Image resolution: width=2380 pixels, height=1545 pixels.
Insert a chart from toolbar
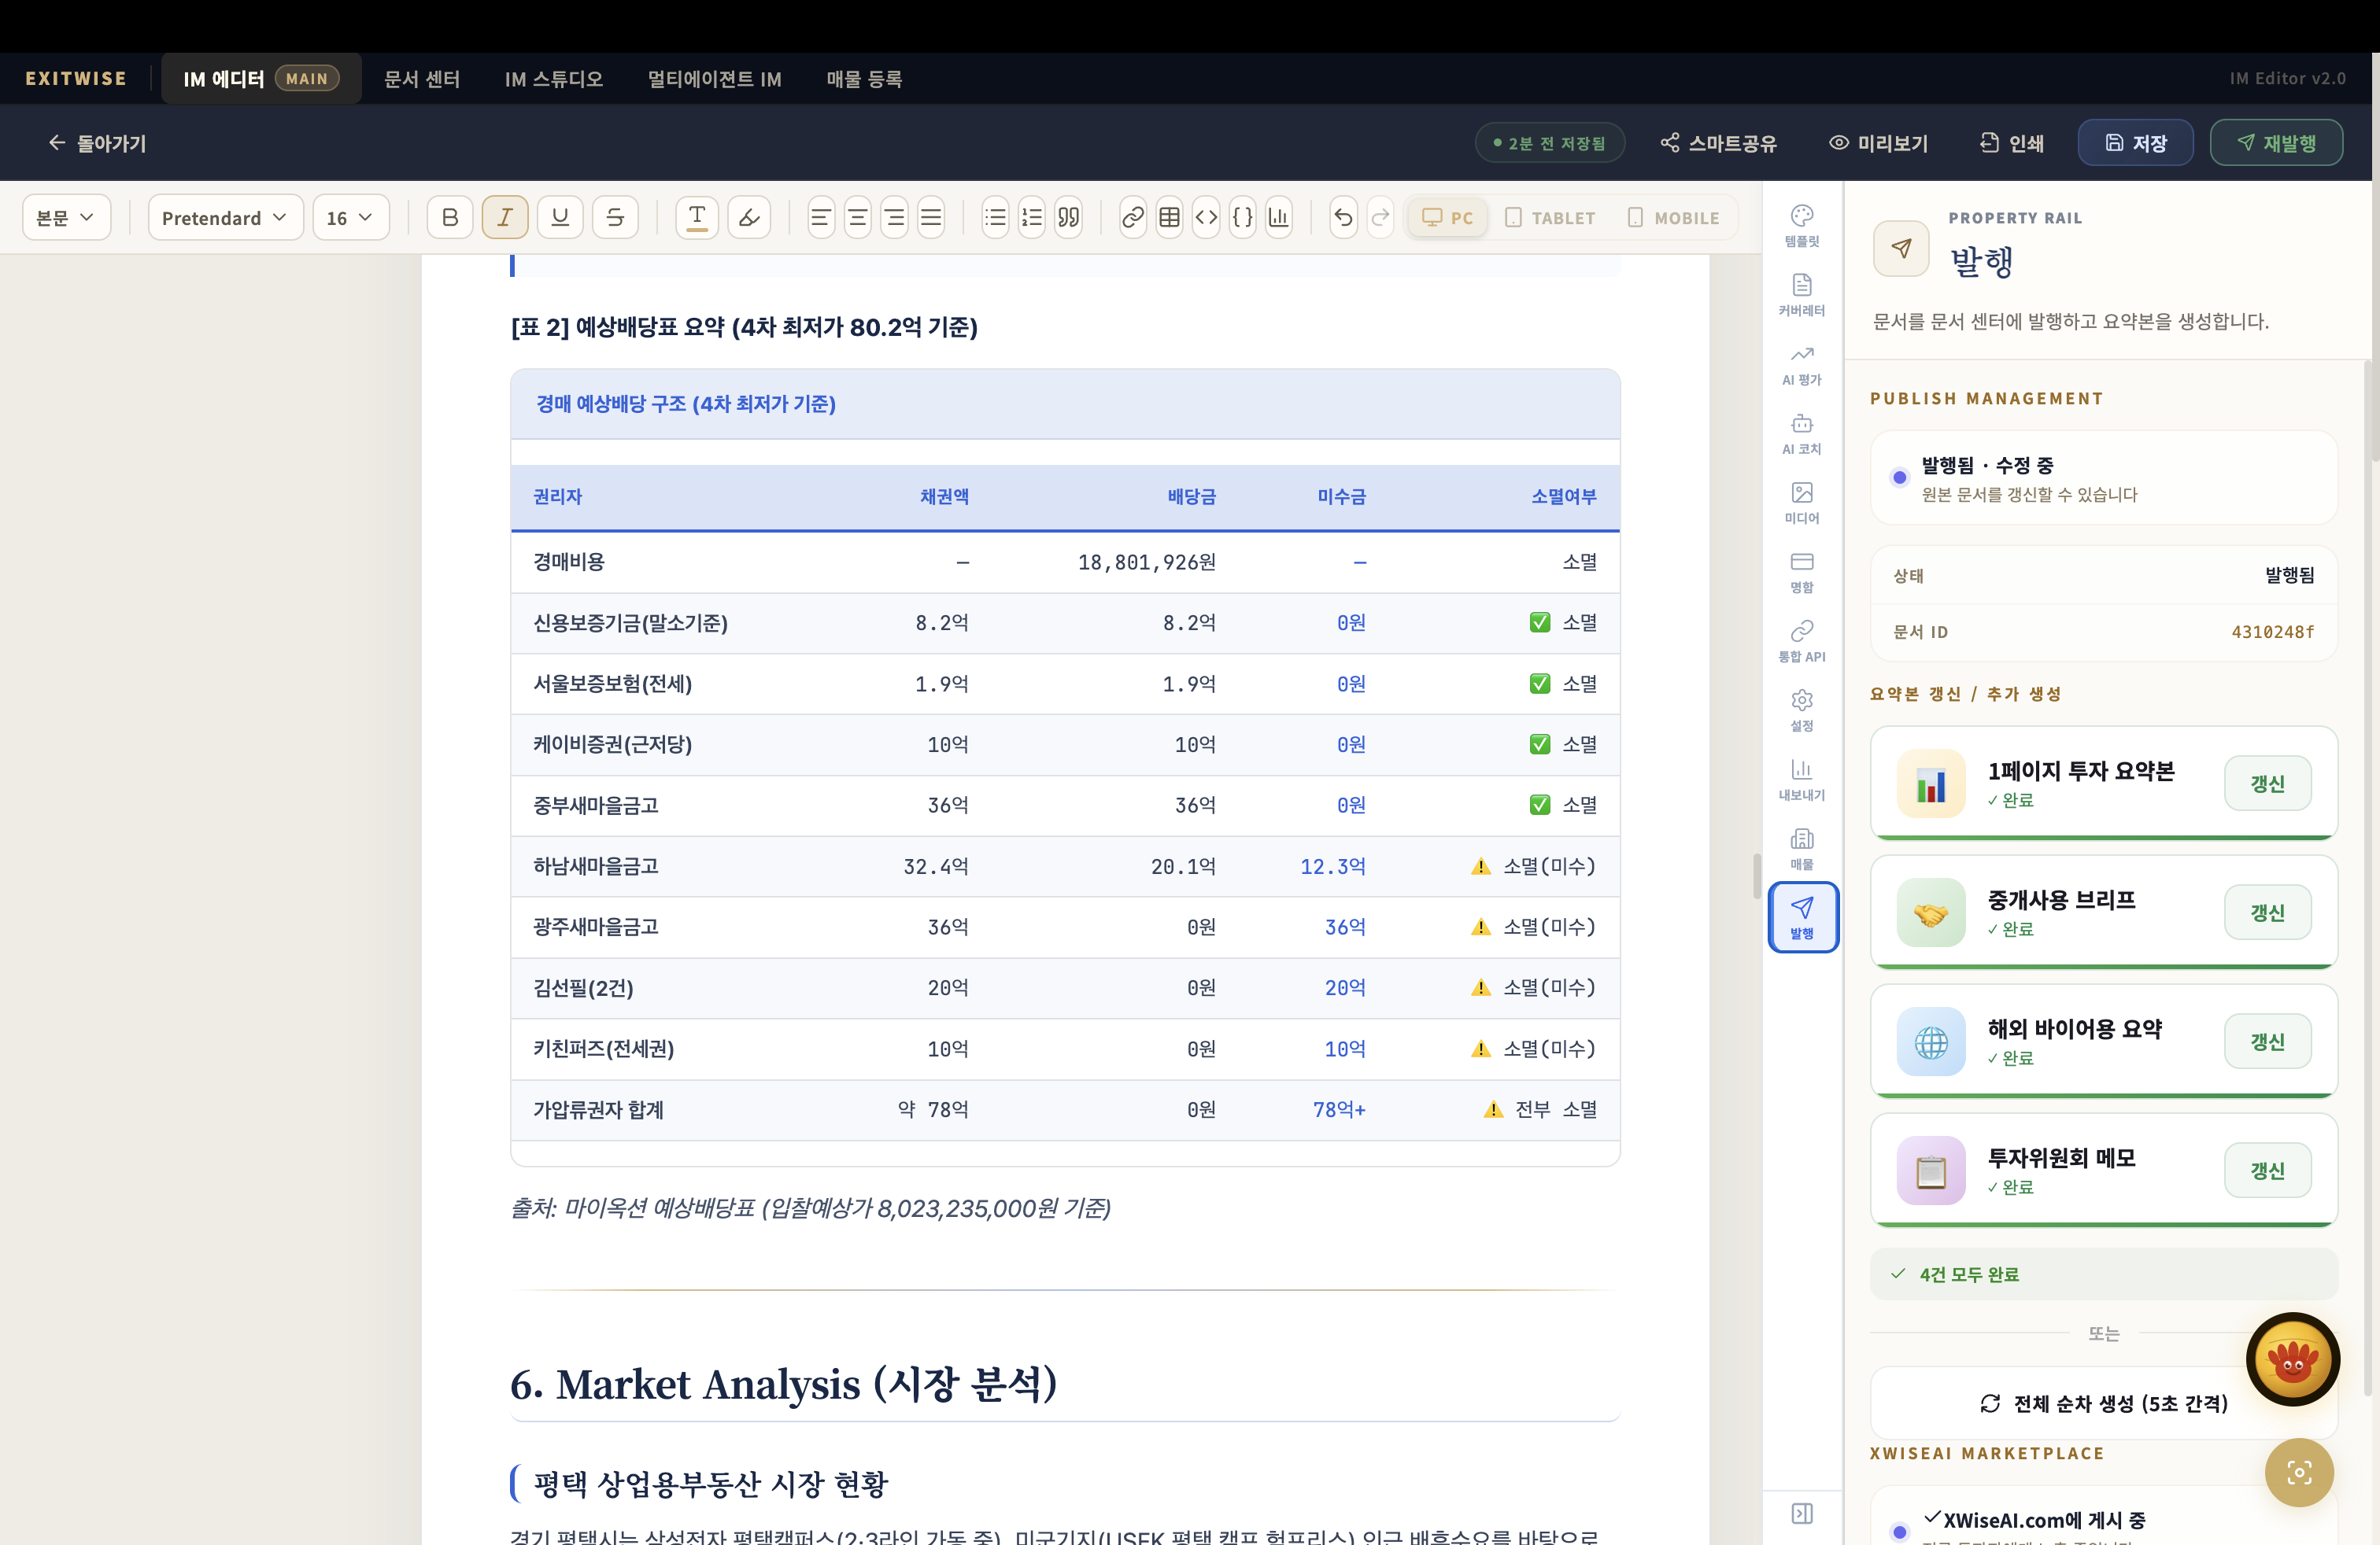1278,217
